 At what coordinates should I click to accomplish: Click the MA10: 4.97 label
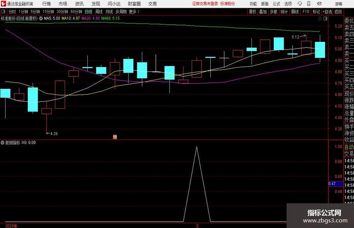pyautogui.click(x=71, y=18)
